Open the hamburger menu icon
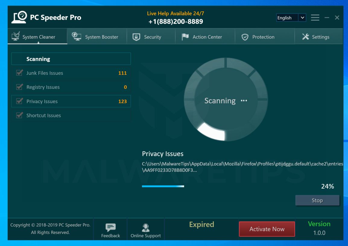The width and height of the screenshot is (348, 246). [x=315, y=17]
